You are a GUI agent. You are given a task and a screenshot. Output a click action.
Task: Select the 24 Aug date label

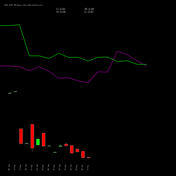tap(37, 167)
